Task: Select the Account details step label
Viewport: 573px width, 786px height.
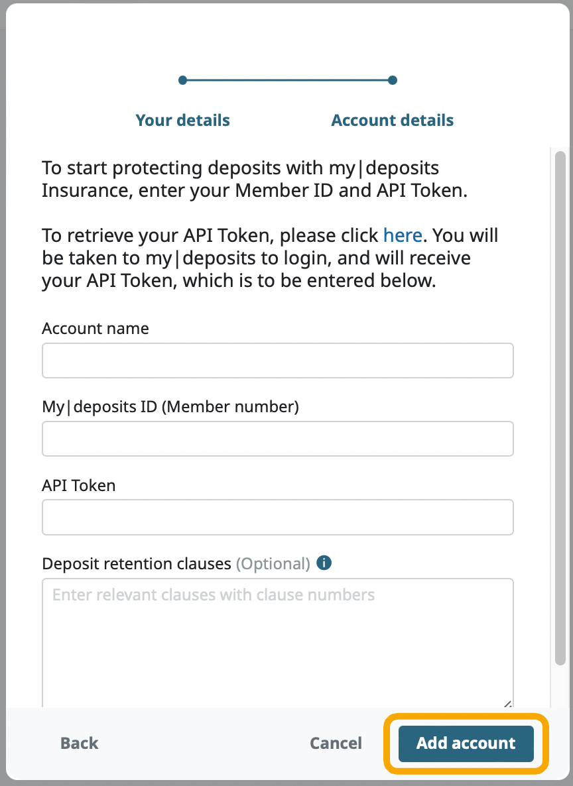Action: coord(393,121)
